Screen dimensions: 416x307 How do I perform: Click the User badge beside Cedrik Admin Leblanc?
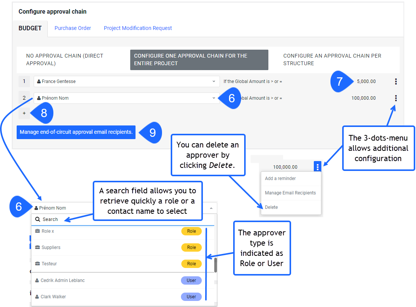pos(191,280)
